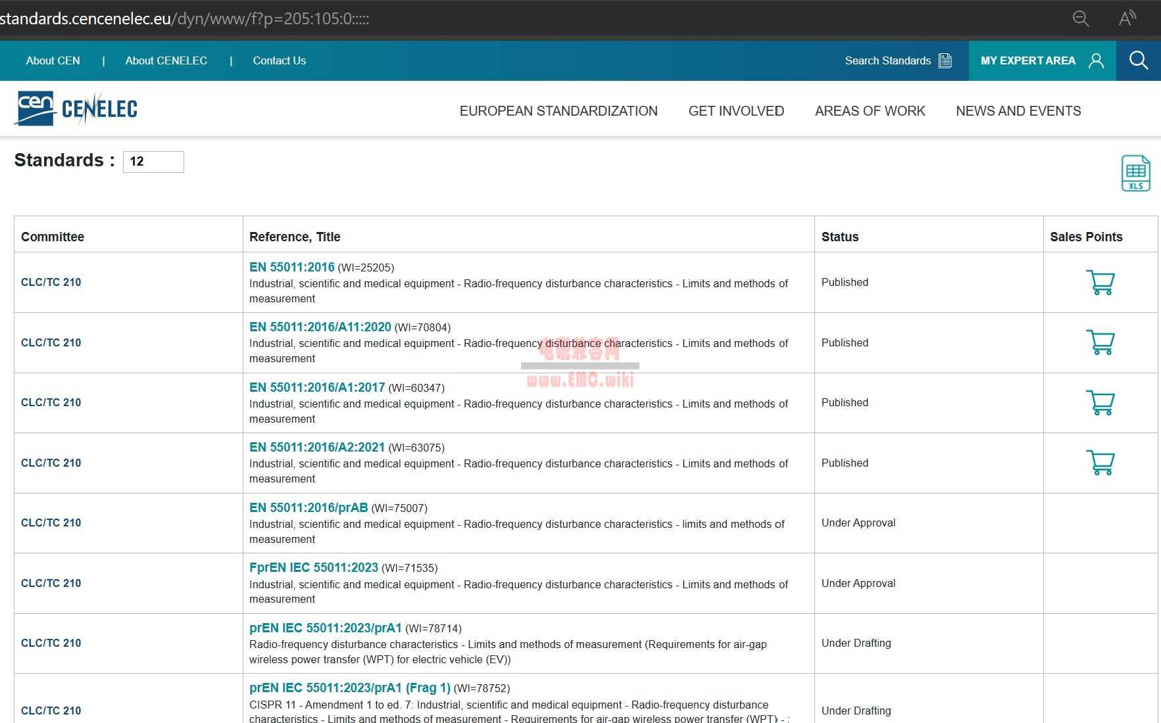Click the air-gap wireless power transfer title text

pos(508,652)
